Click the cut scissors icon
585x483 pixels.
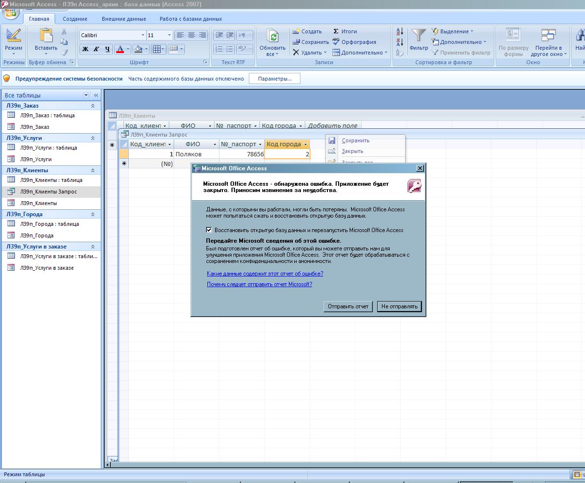click(64, 31)
